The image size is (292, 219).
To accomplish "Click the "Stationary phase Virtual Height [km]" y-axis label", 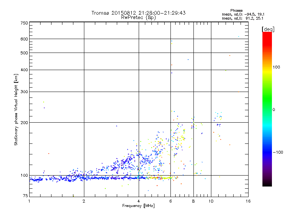I will (x=16, y=109).
